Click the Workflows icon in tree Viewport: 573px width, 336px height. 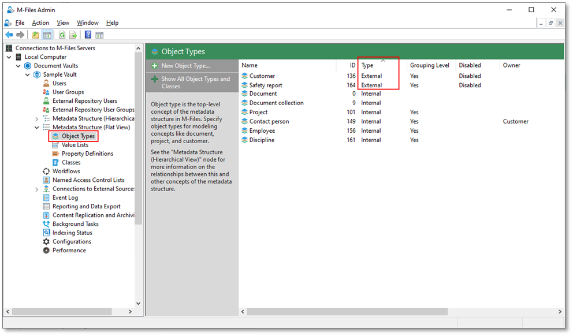click(x=46, y=171)
